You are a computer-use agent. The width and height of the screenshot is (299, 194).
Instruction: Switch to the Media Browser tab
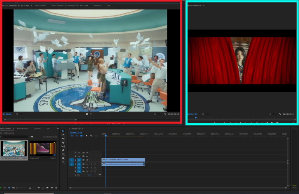pyautogui.click(x=23, y=128)
